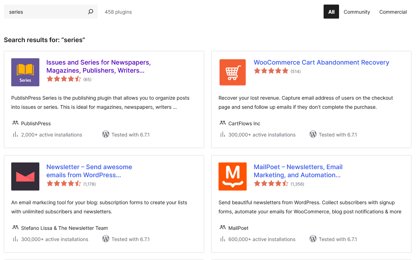Click bar chart icon in Newsletter card
Viewport: 416px width, 260px height.
coord(15,239)
